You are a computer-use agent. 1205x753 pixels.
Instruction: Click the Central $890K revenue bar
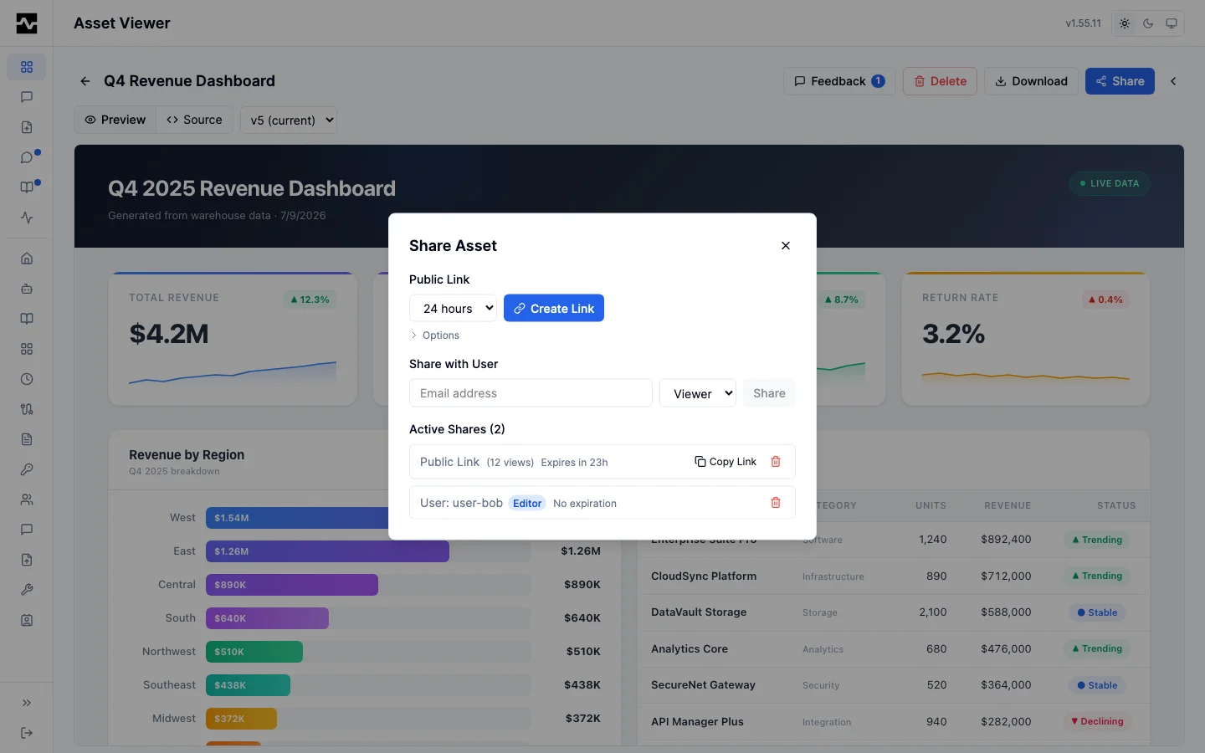tap(292, 585)
